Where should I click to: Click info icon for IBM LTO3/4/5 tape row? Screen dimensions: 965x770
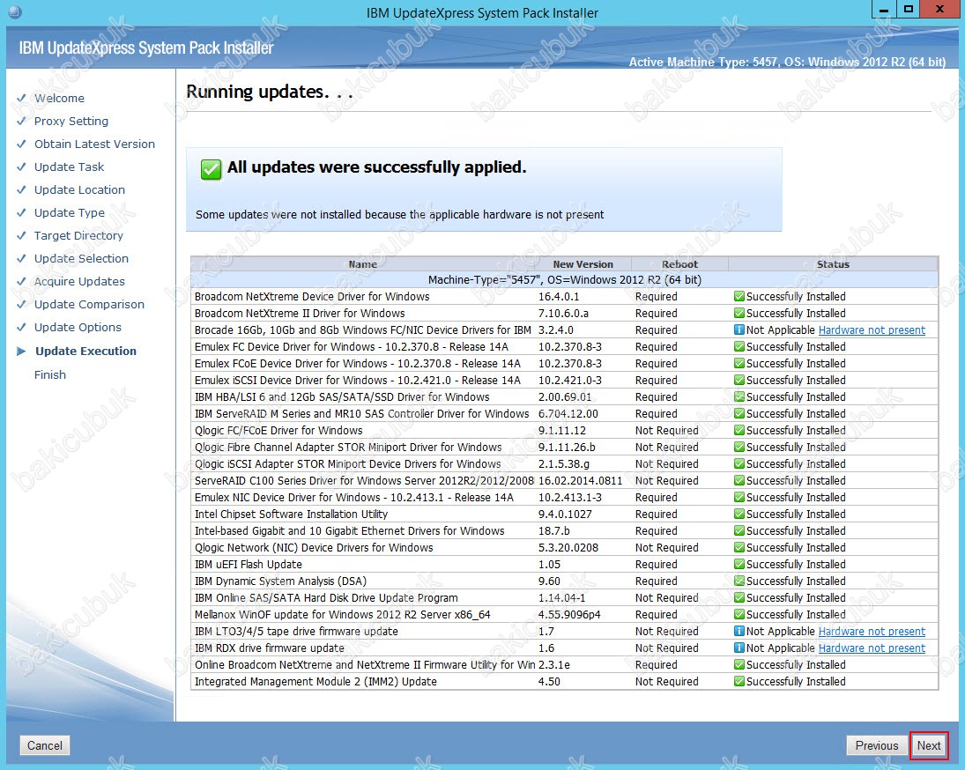739,632
